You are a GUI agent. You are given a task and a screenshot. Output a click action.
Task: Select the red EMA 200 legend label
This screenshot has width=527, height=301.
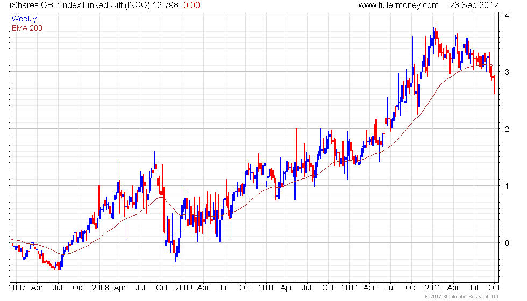point(27,28)
